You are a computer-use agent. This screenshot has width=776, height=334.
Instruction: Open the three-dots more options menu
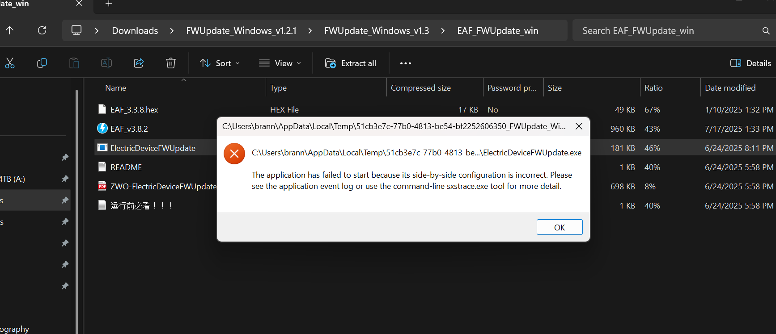405,63
